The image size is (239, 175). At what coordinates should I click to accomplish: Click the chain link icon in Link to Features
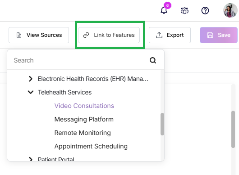point(86,35)
